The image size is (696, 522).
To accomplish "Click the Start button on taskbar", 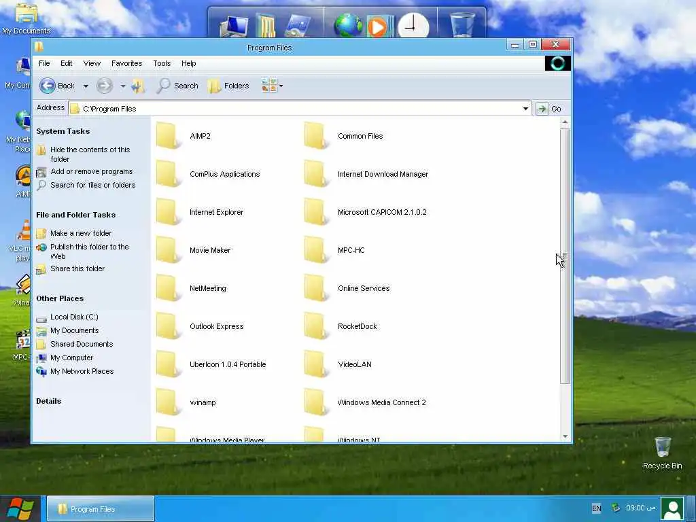I will click(x=20, y=508).
